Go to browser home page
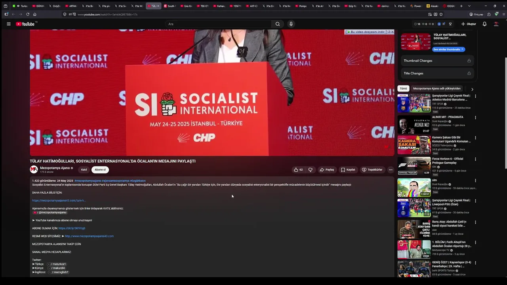507x285 pixels. coord(35,14)
